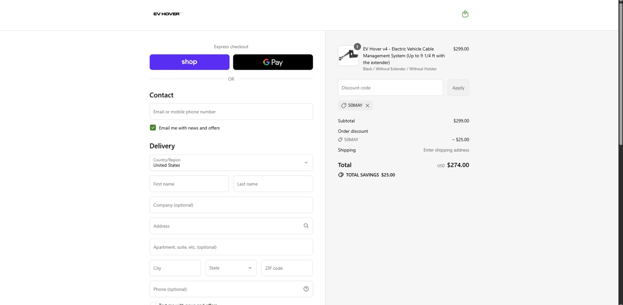
Task: Click the $274.00 total amount
Action: click(x=458, y=165)
